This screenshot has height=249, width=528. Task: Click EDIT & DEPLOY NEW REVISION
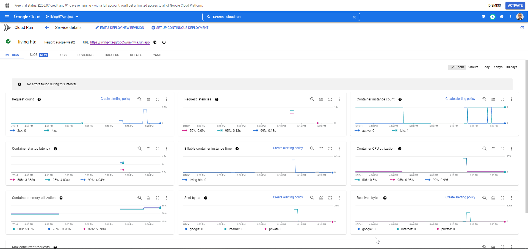(120, 28)
